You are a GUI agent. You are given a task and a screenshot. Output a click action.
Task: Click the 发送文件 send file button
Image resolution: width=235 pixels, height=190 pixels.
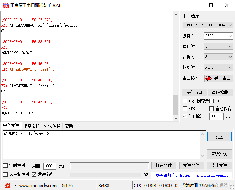point(191,165)
